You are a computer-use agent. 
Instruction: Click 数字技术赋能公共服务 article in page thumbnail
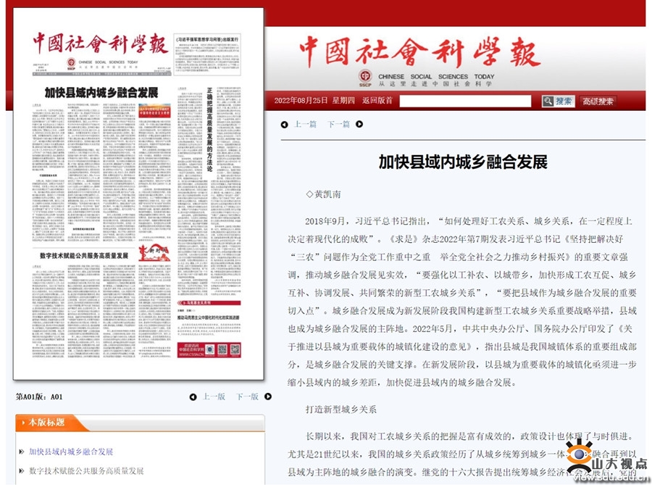tap(84, 256)
